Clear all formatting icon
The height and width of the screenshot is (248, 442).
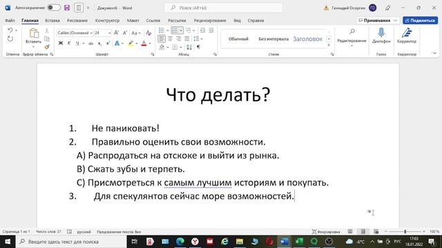coord(148,33)
